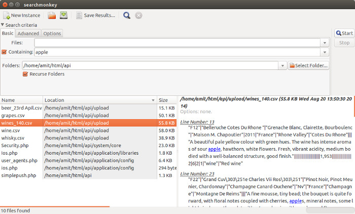Click the green download-arrow toolbar icon
Screen dimensions: 355x214
click(x=63, y=15)
